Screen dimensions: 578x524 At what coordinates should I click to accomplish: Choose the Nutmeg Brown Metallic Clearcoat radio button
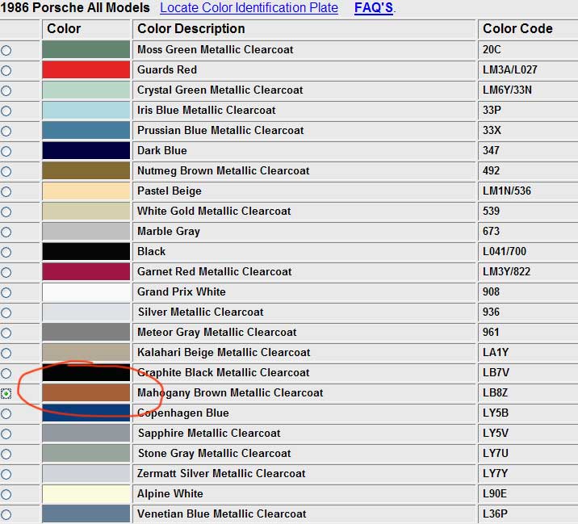pyautogui.click(x=6, y=171)
